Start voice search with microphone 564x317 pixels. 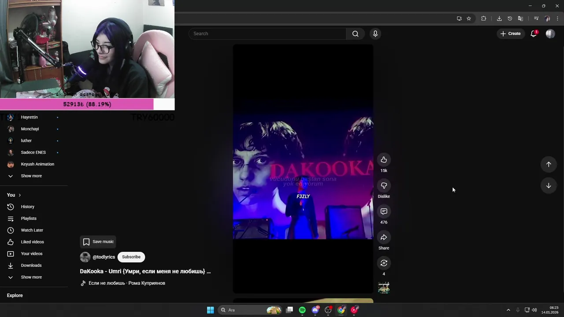[375, 34]
